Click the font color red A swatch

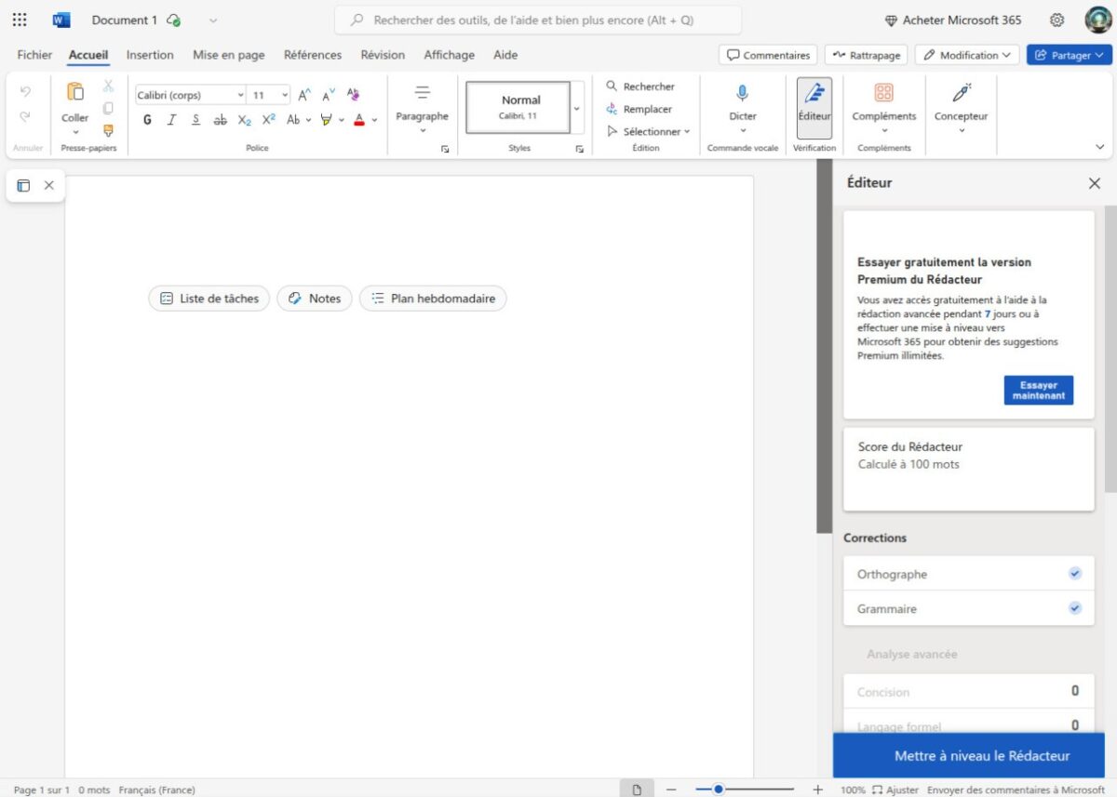tap(359, 120)
